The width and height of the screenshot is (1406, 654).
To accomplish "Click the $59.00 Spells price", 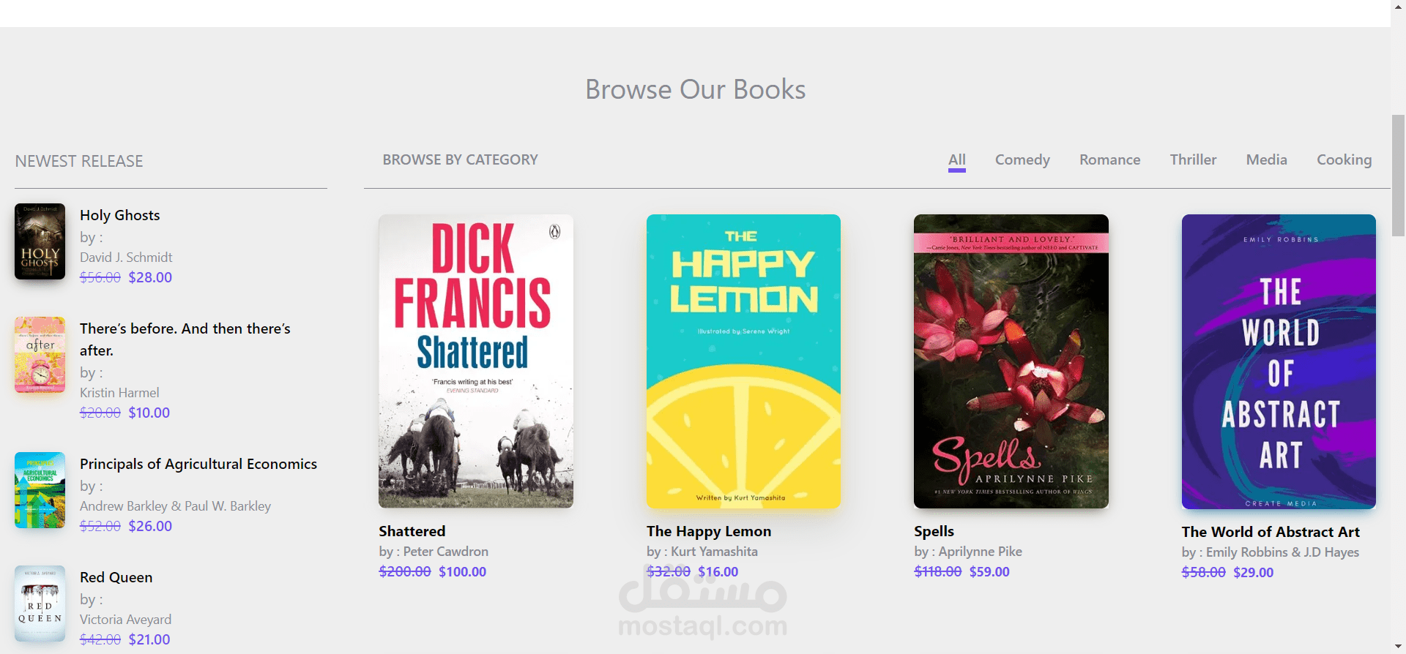I will tap(989, 571).
